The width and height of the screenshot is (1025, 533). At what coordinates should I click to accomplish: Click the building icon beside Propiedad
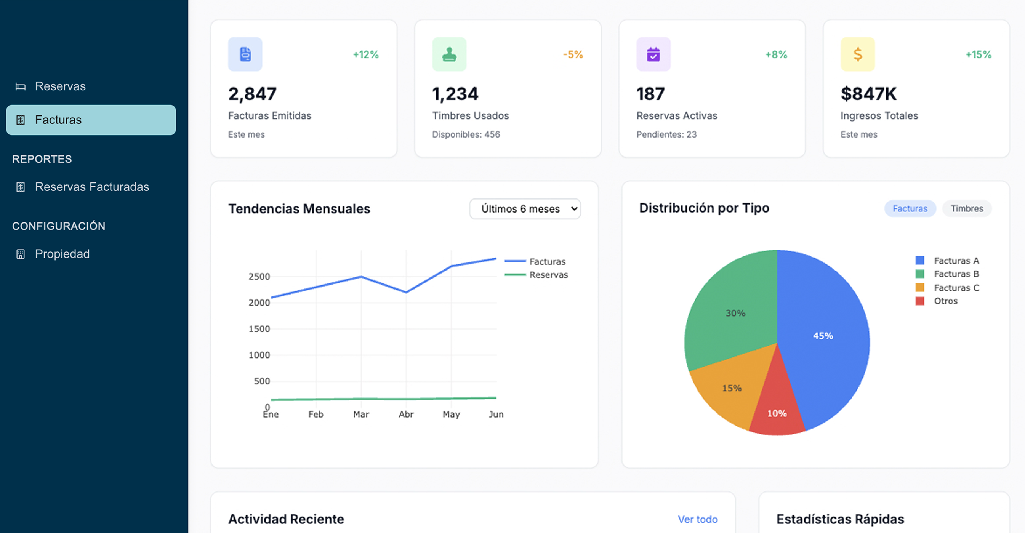click(20, 254)
